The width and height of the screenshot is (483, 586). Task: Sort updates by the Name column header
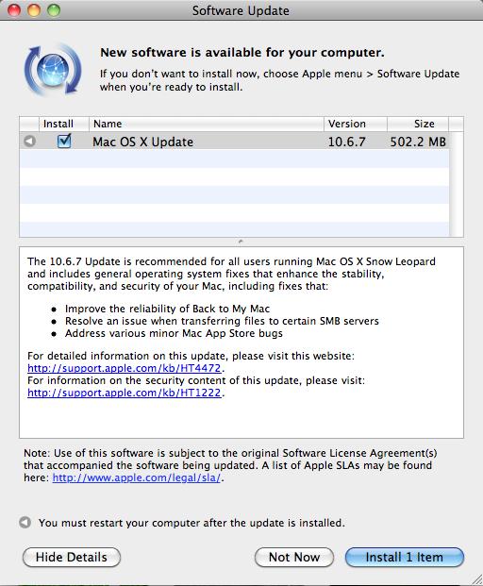tap(207, 124)
